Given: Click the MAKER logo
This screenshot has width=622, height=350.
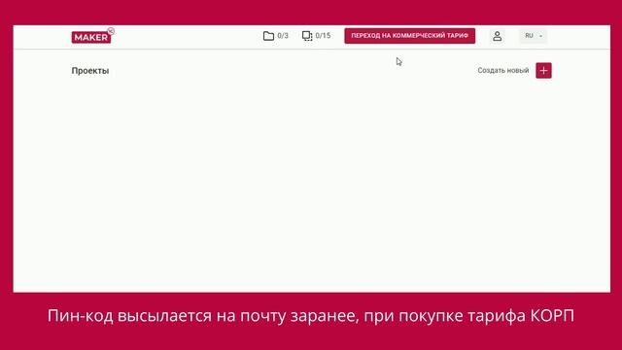Looking at the screenshot, I should pyautogui.click(x=93, y=36).
